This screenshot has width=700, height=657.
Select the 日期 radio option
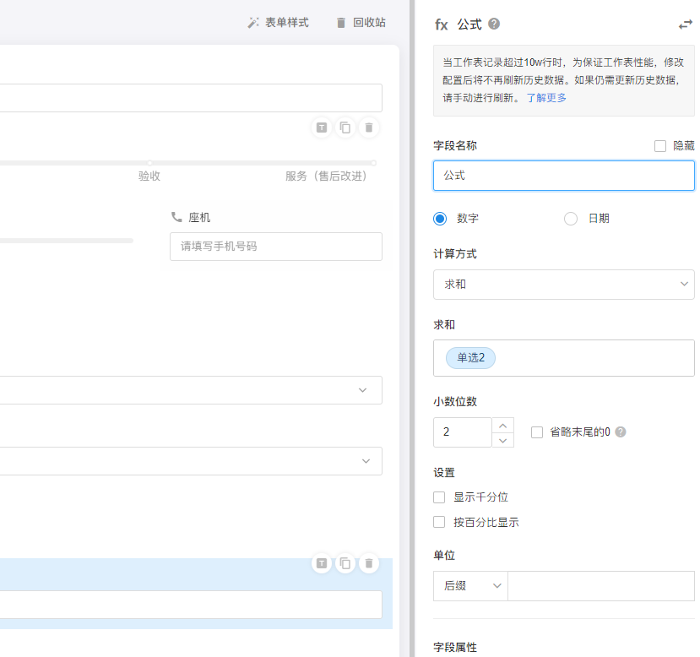click(571, 219)
